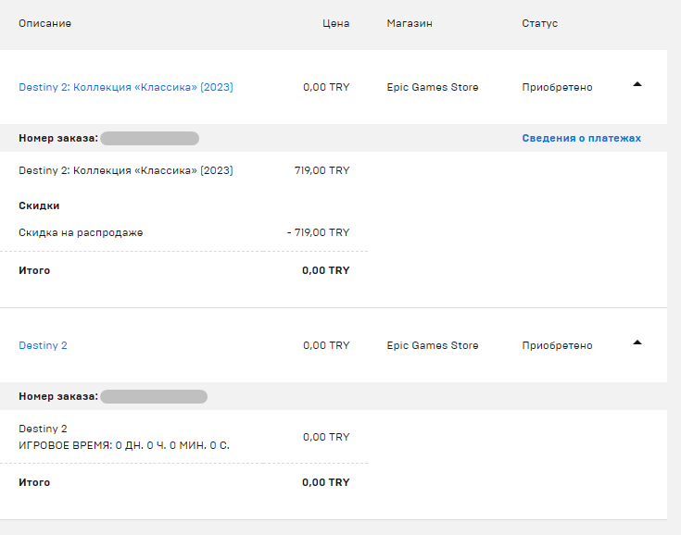681x535 pixels.
Task: Click the blurred order number of Destiny 2 order
Action: point(154,396)
